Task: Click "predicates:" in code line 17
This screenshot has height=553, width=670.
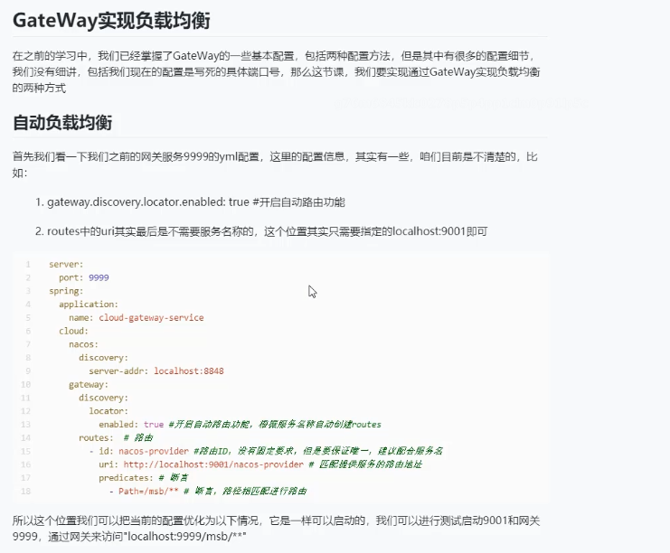Action: point(126,478)
